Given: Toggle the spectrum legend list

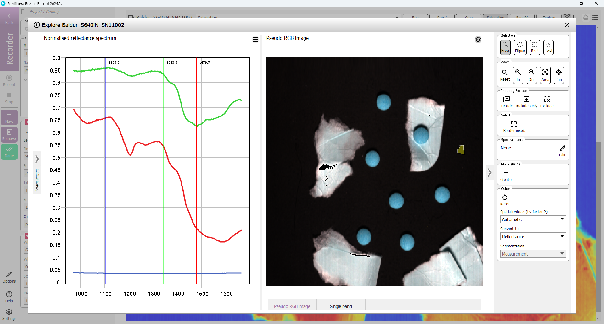Looking at the screenshot, I should tap(255, 40).
